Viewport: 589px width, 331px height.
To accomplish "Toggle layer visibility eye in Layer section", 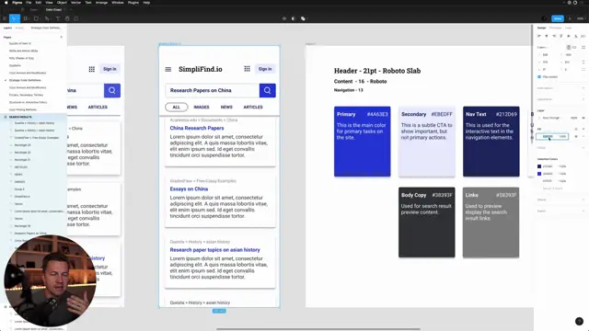I will [x=583, y=118].
